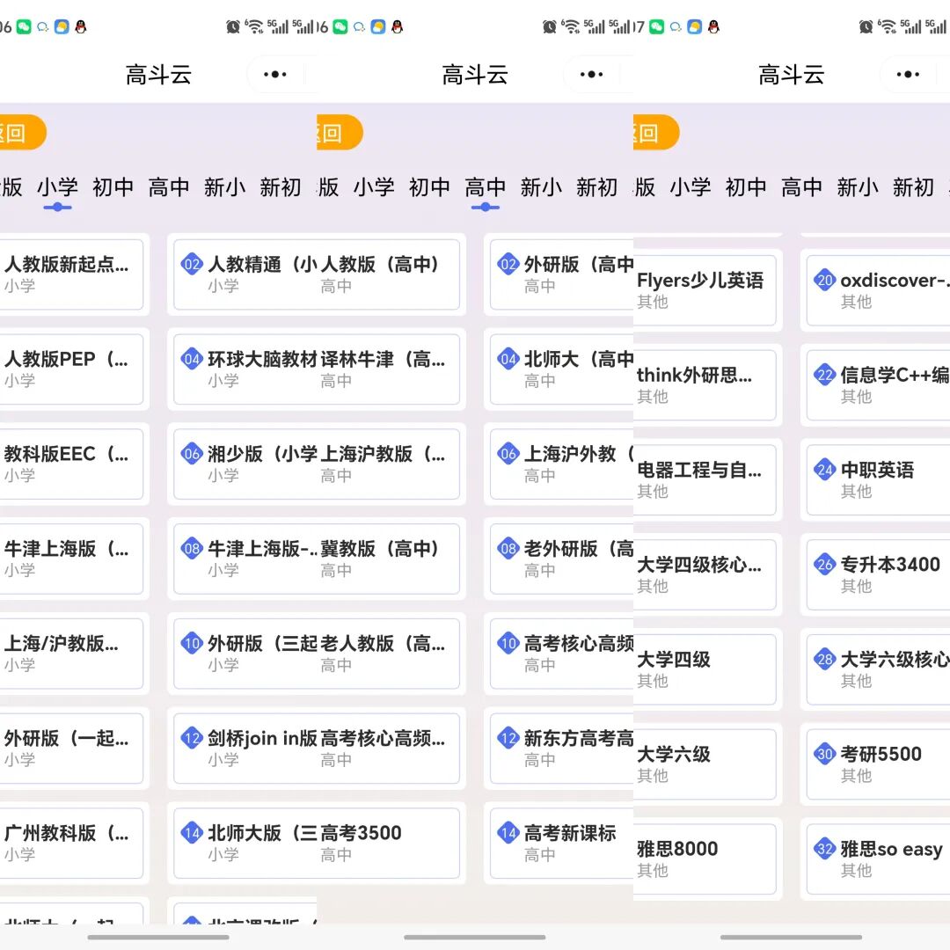This screenshot has width=950, height=950.
Task: Tap the 32 badge beside 雅思so easy
Action: tap(825, 849)
